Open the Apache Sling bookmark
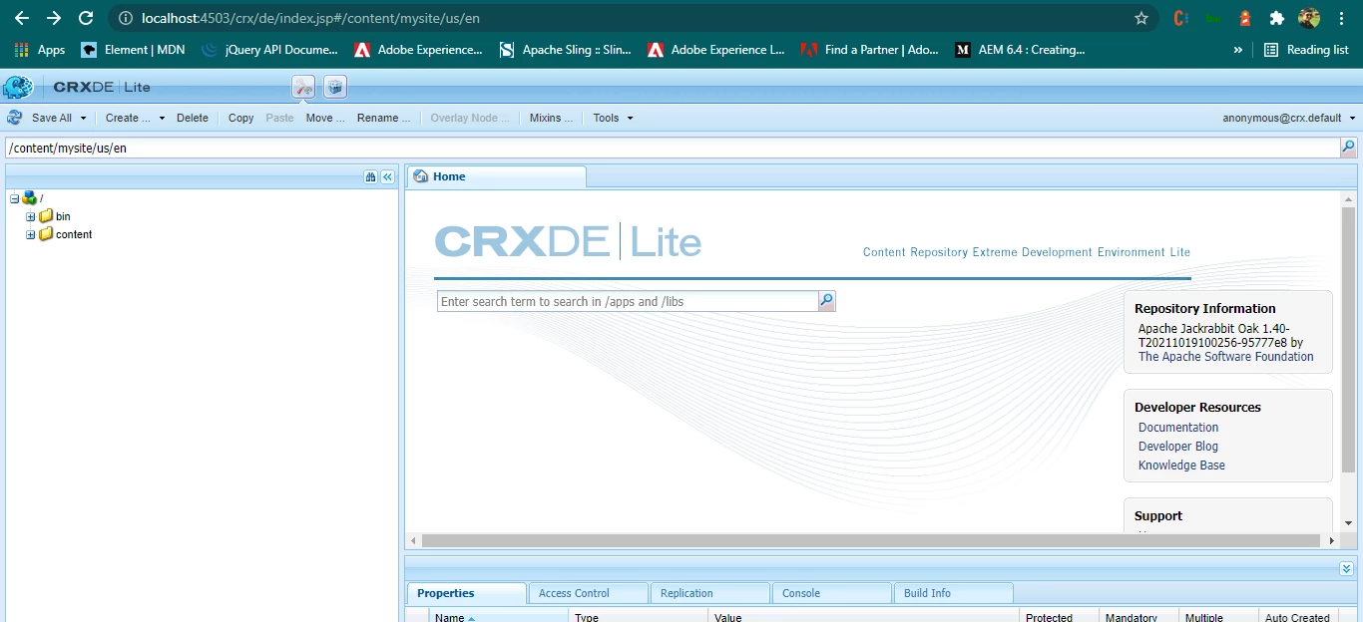This screenshot has width=1363, height=622. (x=565, y=50)
